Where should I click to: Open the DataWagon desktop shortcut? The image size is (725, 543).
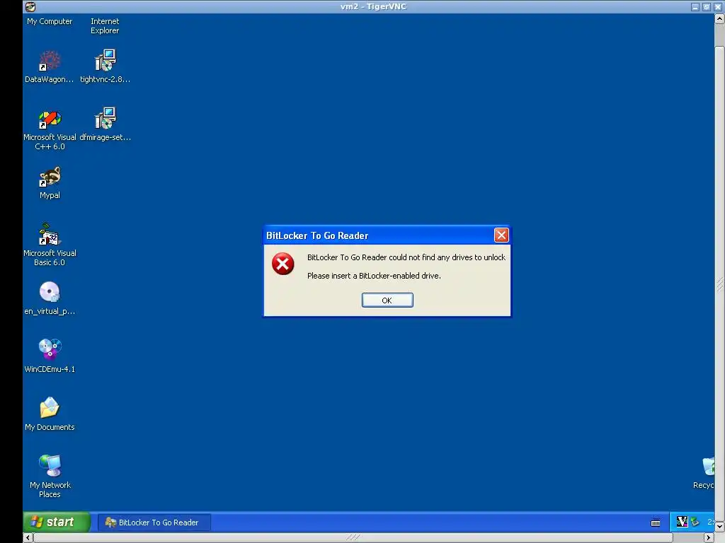click(x=50, y=61)
